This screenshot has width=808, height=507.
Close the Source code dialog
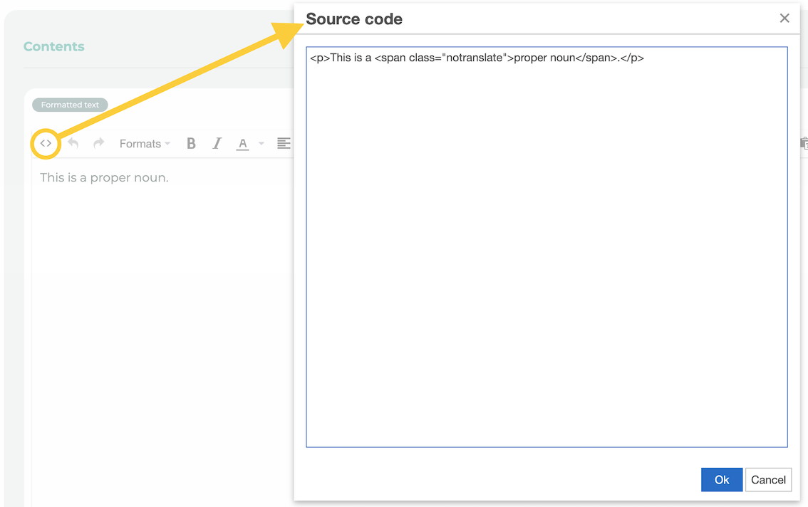coord(784,19)
